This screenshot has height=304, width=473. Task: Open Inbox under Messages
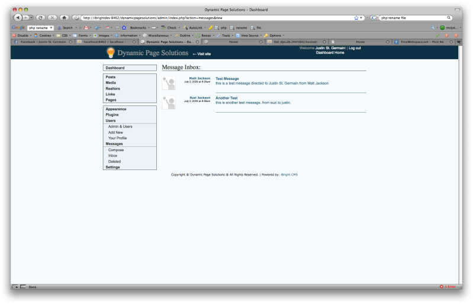113,155
